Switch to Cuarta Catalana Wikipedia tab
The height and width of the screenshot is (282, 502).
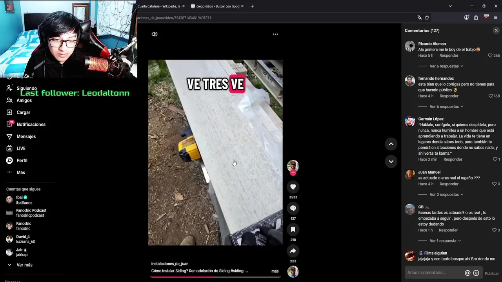pos(158,6)
